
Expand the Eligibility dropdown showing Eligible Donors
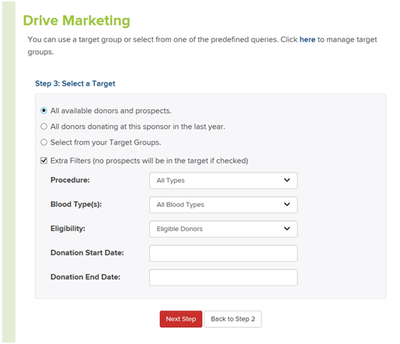[223, 229]
